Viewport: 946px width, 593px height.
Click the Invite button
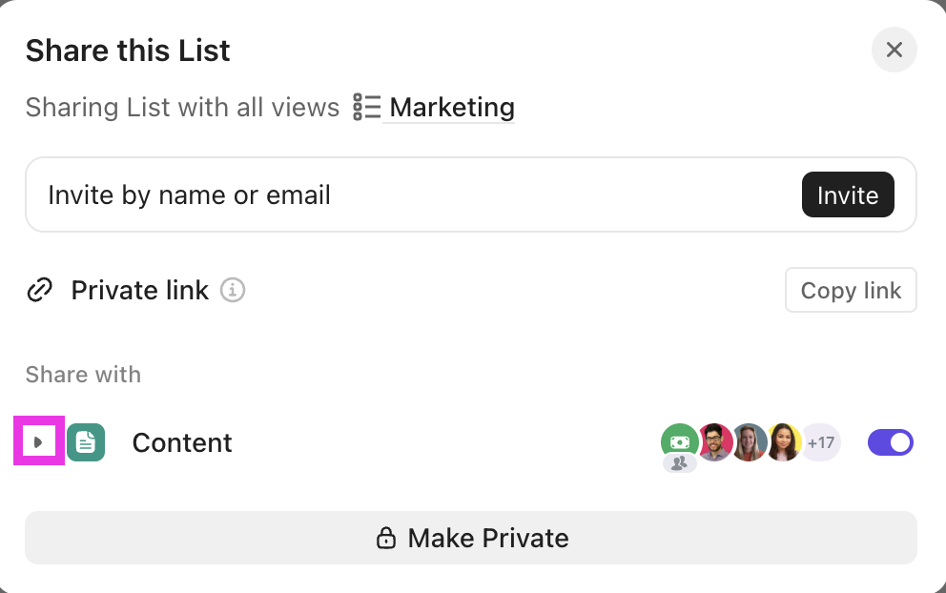[x=848, y=194]
